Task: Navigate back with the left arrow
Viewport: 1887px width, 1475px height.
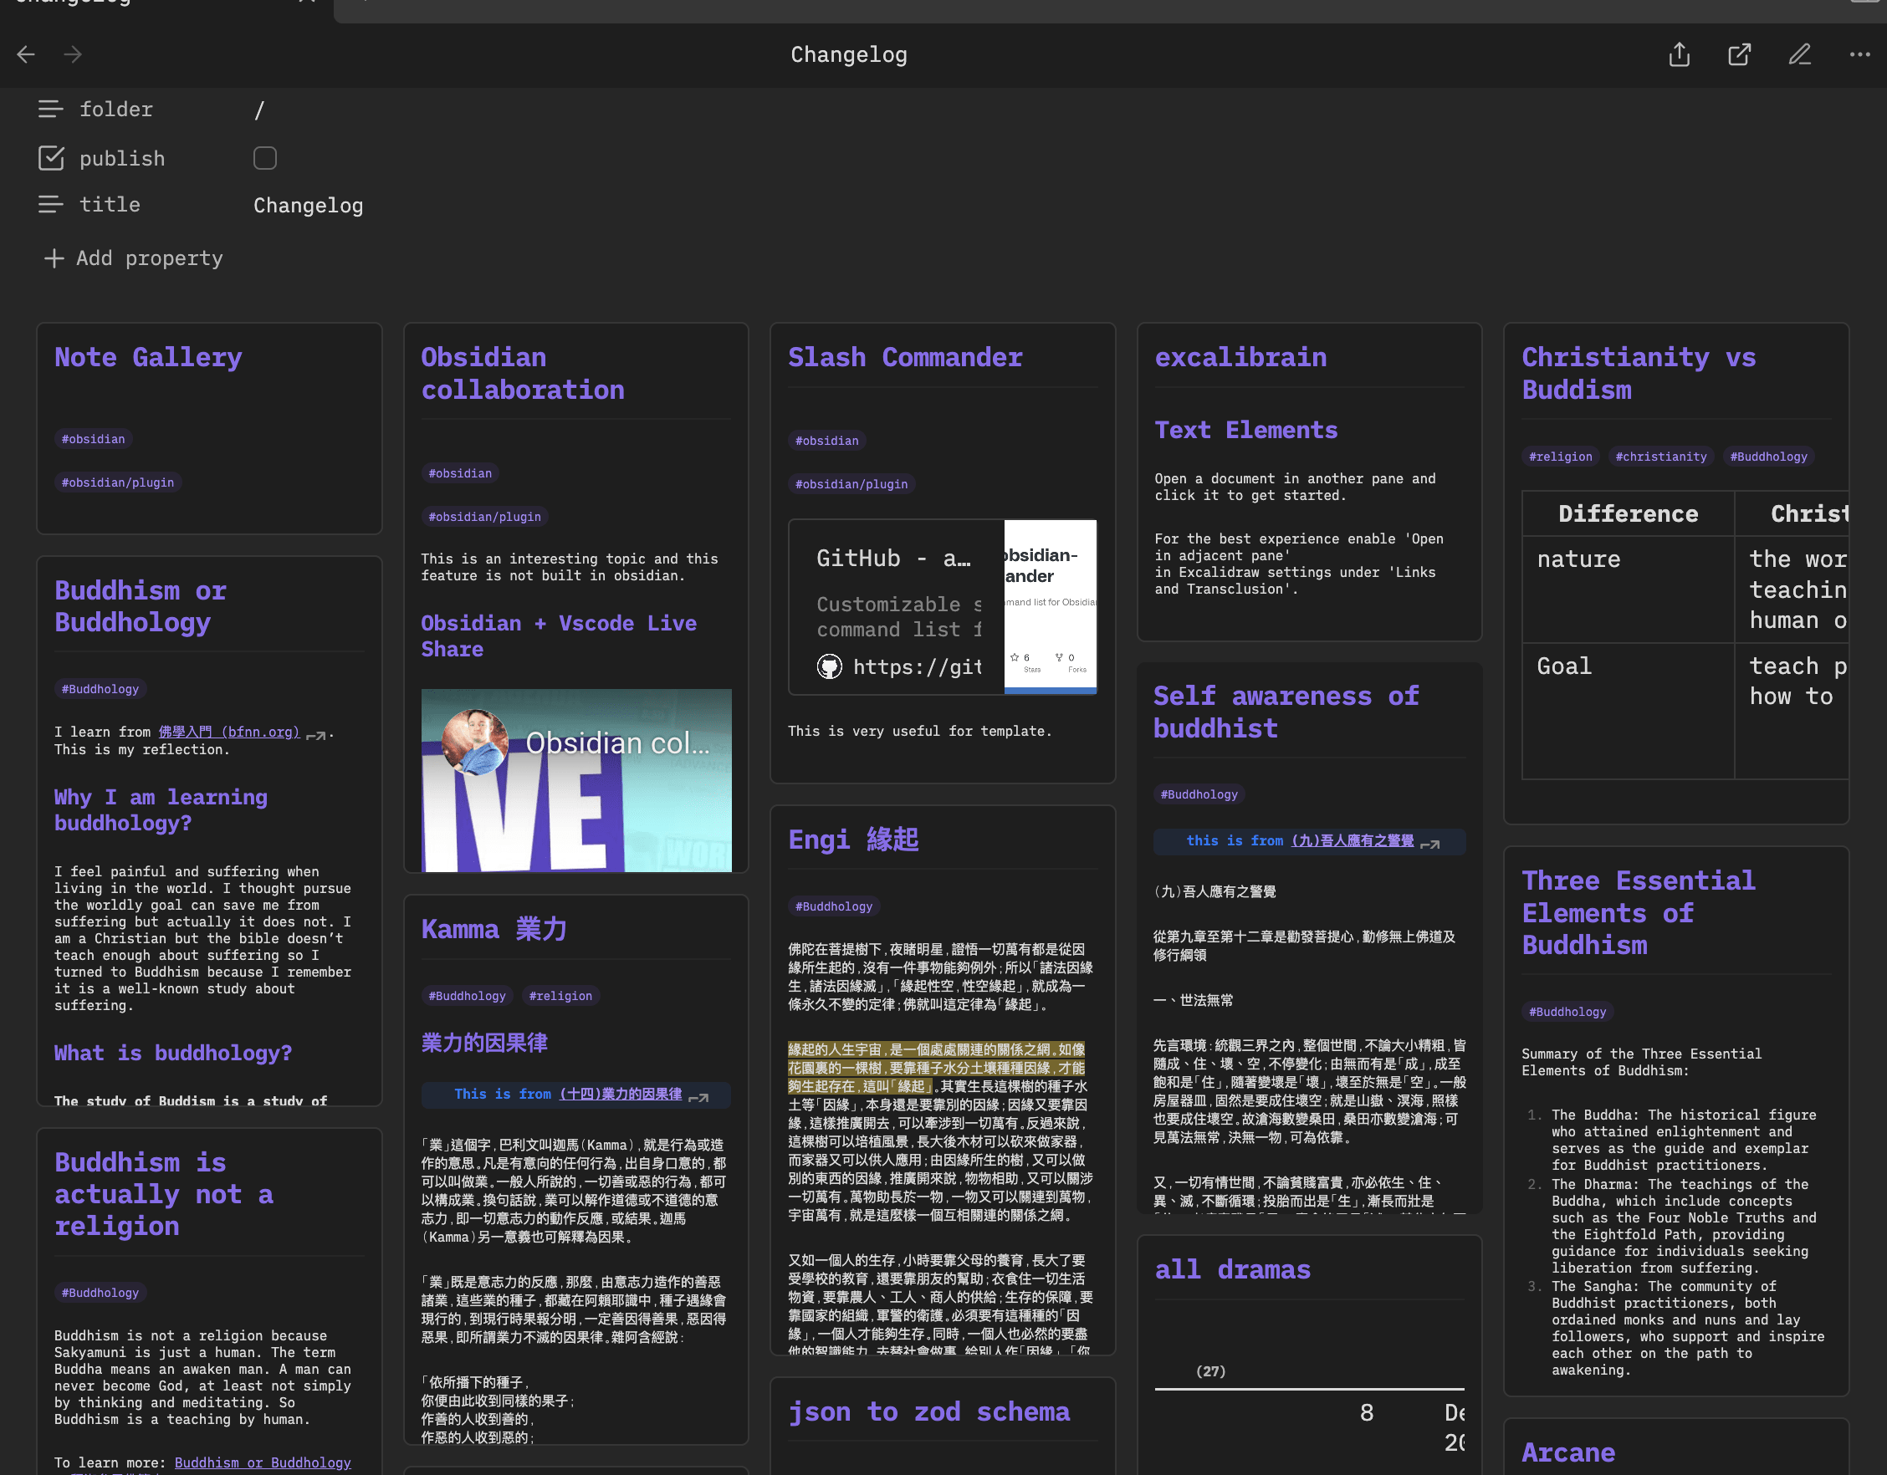Action: pos(26,54)
